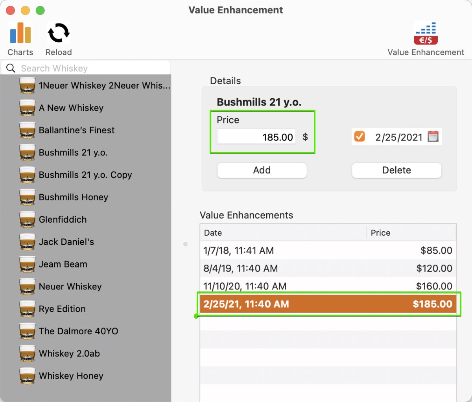Click the highlighted $185.00 price cell

click(432, 304)
